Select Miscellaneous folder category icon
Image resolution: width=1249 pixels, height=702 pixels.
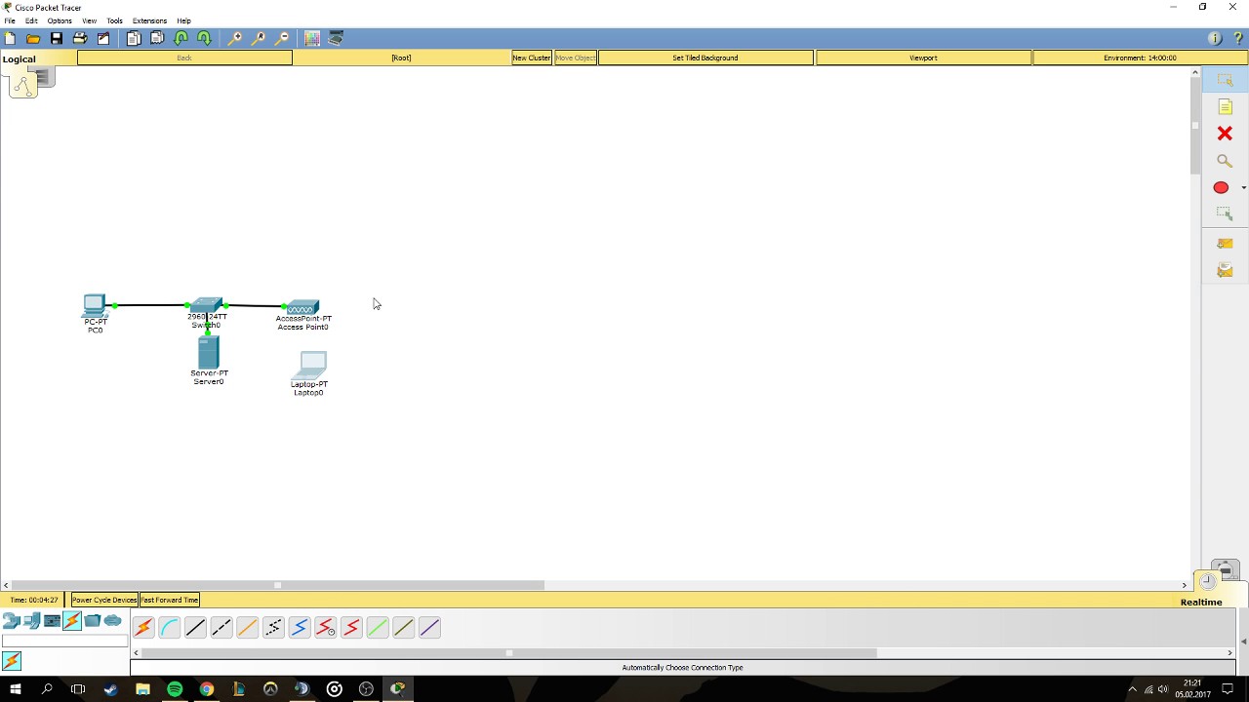click(x=93, y=621)
